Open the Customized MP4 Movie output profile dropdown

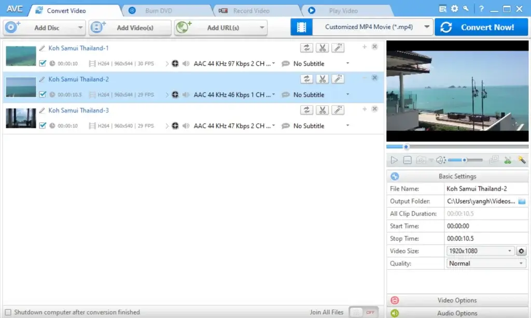tap(427, 27)
